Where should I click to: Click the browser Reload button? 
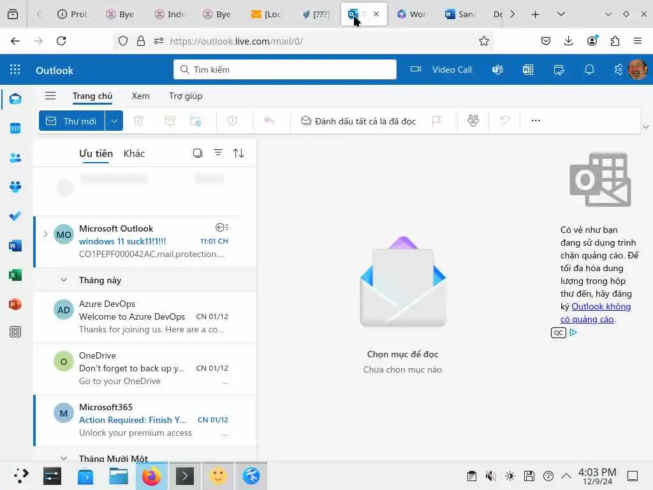pyautogui.click(x=61, y=41)
